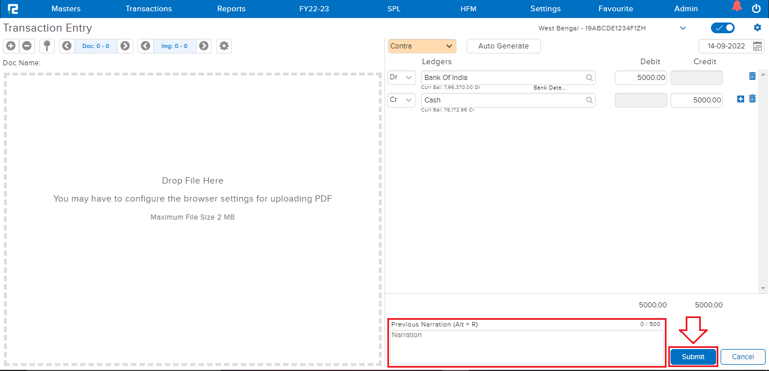The height and width of the screenshot is (371, 769).
Task: Toggle the blue switch near the top right
Action: coord(723,28)
